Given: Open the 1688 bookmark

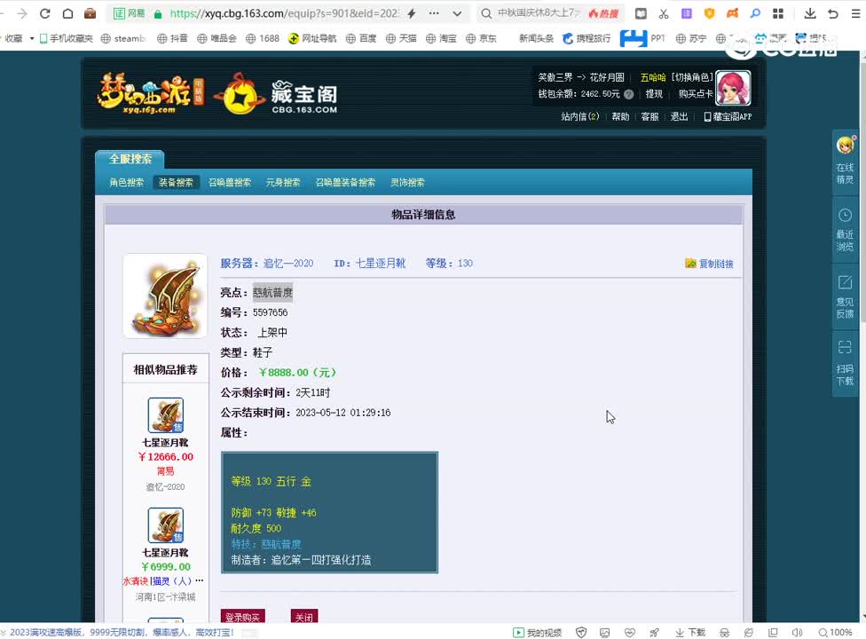Looking at the screenshot, I should [263, 38].
